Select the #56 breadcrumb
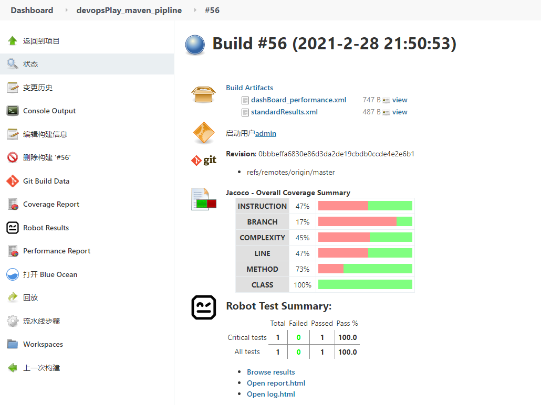Image resolution: width=541 pixels, height=405 pixels. point(212,10)
